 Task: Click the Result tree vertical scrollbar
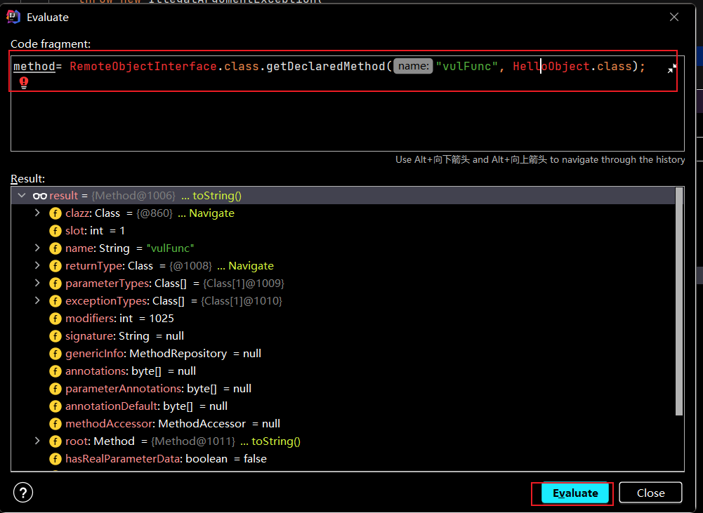click(x=679, y=302)
